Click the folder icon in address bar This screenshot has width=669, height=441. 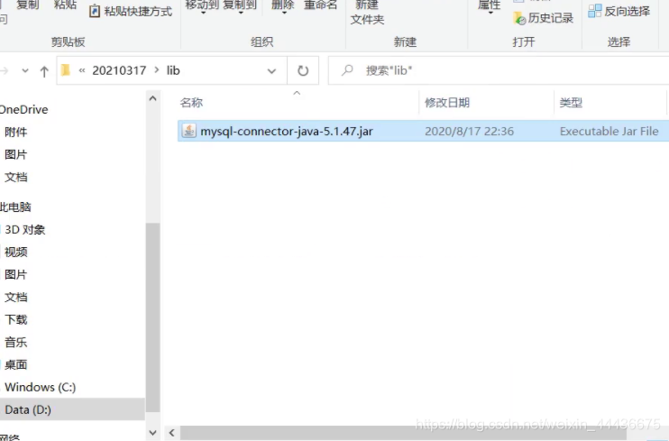click(x=65, y=70)
